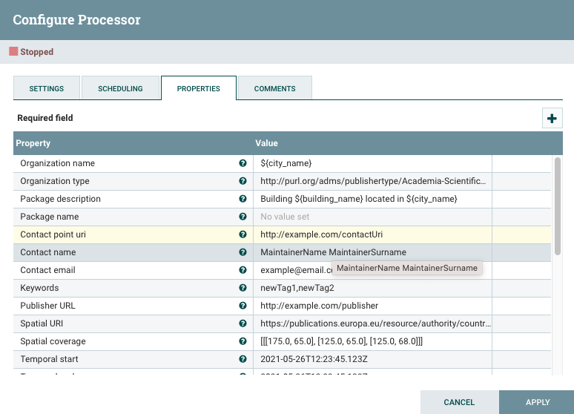Click the Property column header
574x414 pixels.
click(133, 143)
